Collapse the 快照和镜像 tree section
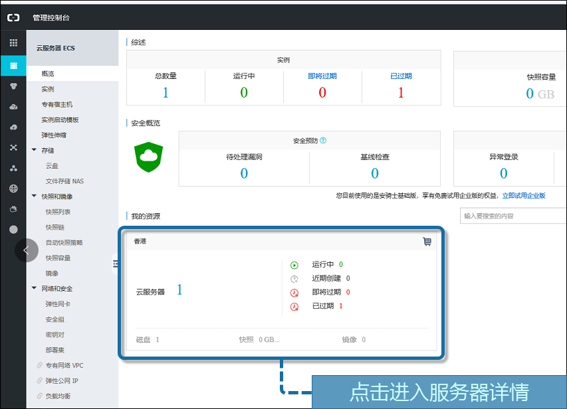567x409 pixels. click(x=34, y=197)
